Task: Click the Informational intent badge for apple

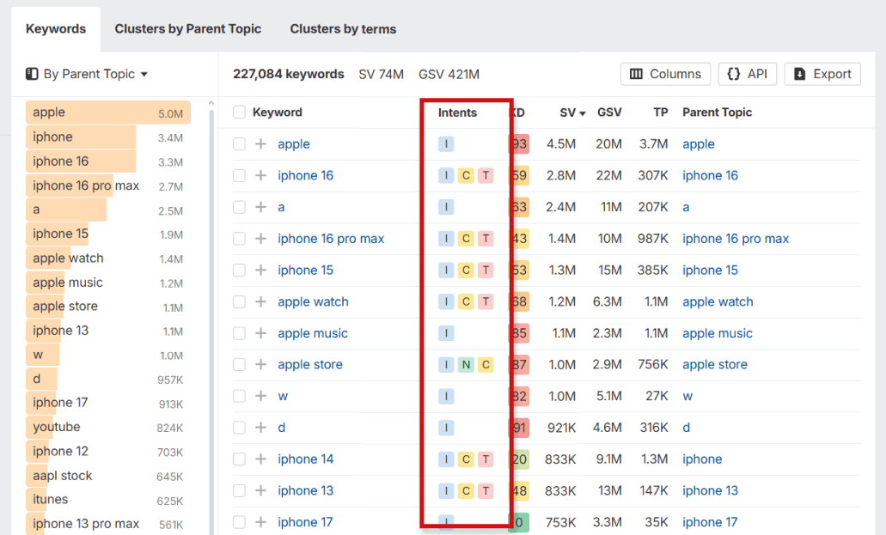Action: point(445,143)
